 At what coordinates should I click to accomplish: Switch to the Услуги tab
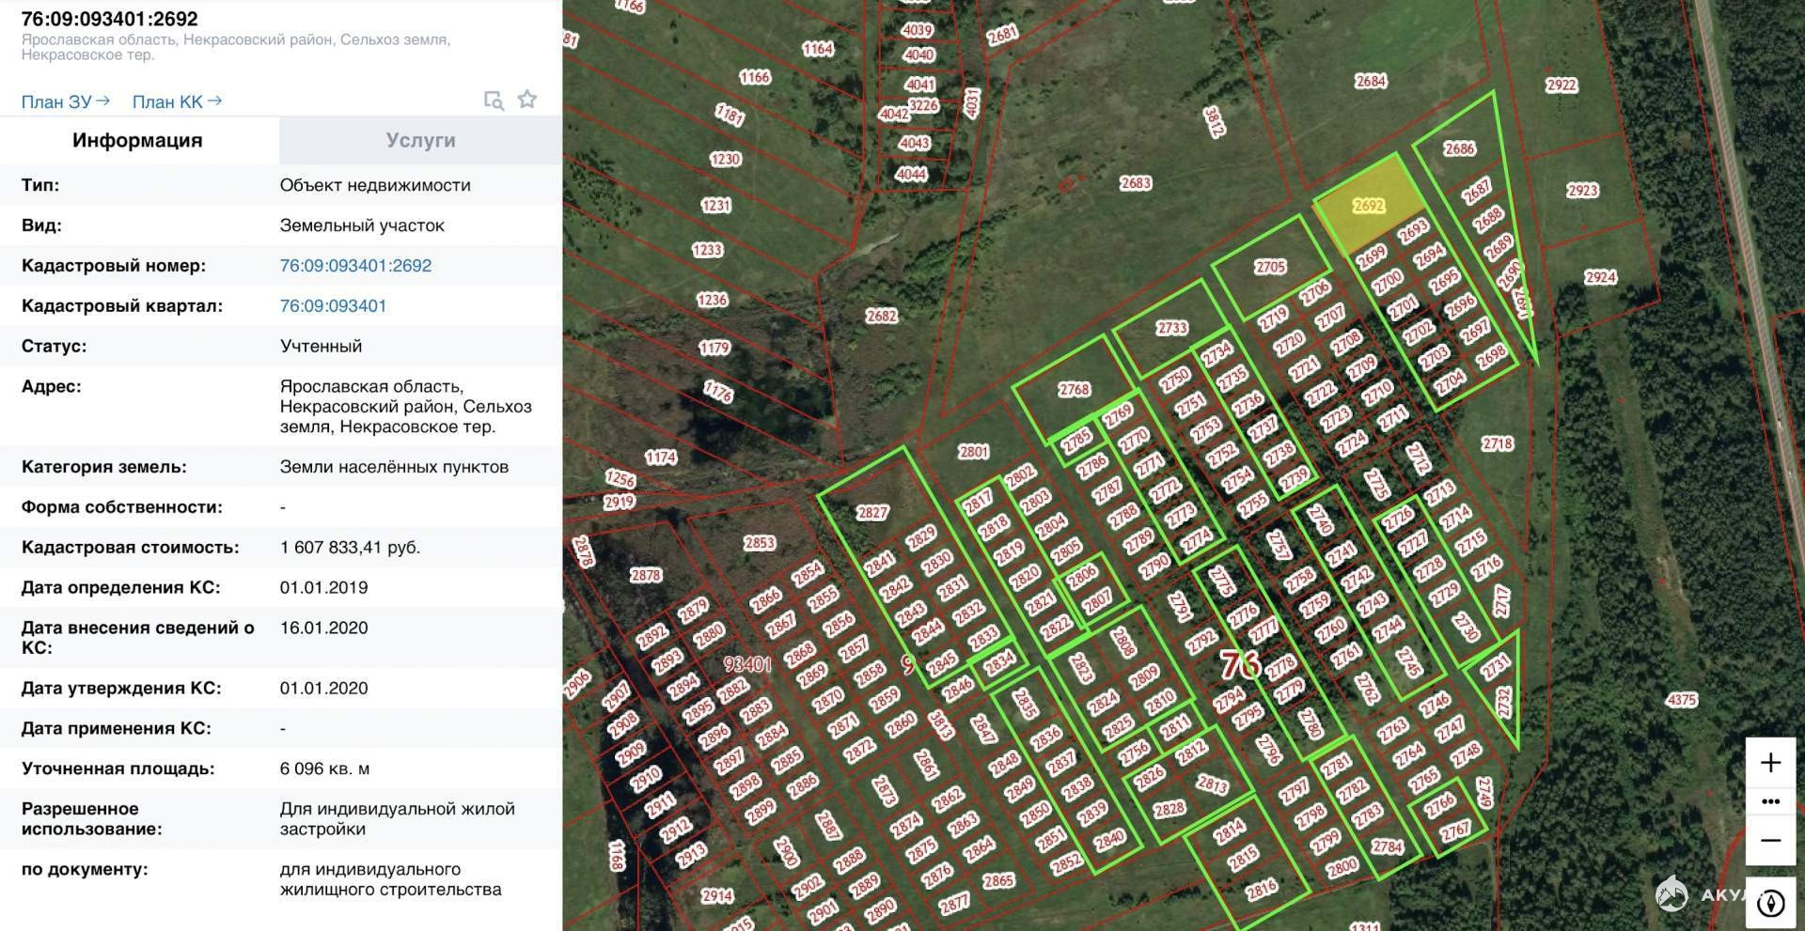pyautogui.click(x=420, y=141)
